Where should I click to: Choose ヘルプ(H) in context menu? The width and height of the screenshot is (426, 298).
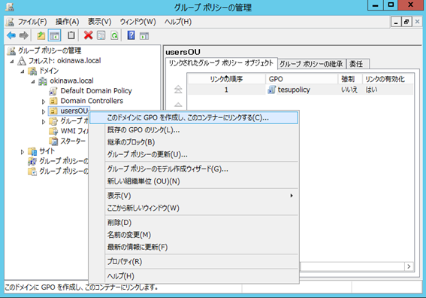194,276
